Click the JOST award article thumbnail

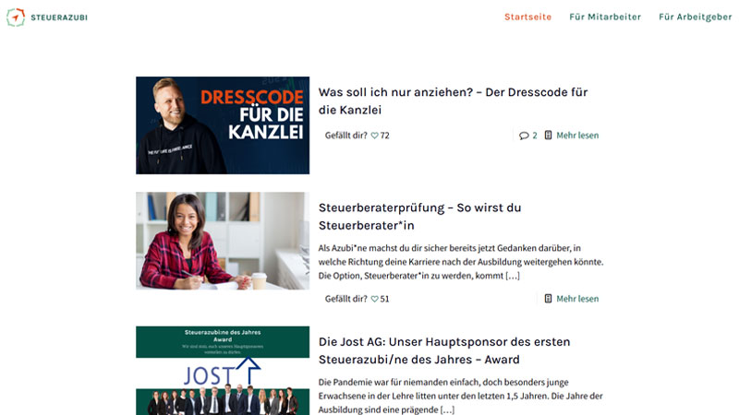[223, 371]
